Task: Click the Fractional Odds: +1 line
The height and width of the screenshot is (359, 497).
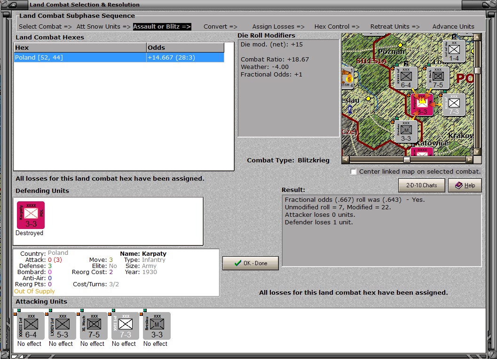Action: [x=271, y=74]
